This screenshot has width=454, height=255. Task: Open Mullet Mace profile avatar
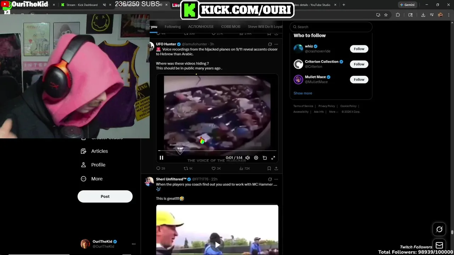click(x=298, y=79)
